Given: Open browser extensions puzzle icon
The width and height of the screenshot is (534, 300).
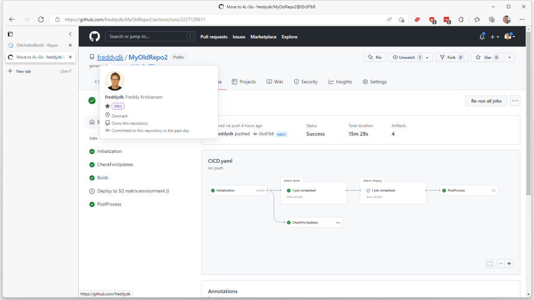Looking at the screenshot, I should 461,19.
